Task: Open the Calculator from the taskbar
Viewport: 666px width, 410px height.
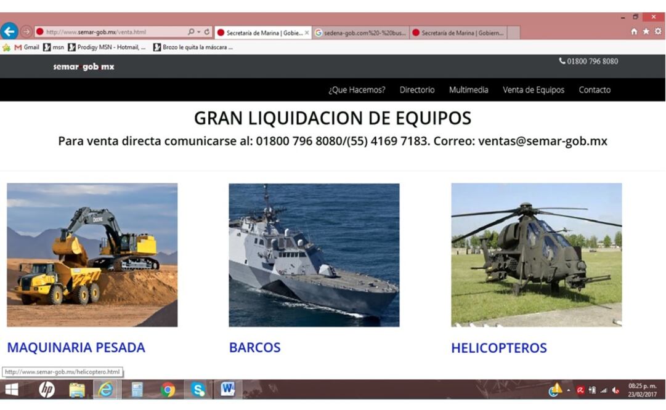Action: (137, 390)
